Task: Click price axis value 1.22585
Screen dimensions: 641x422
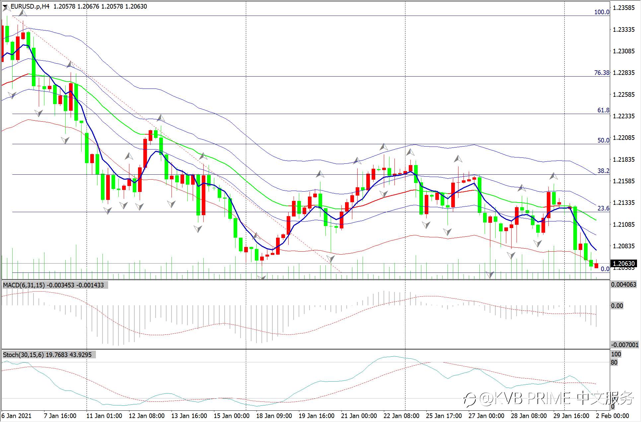Action: 624,94
